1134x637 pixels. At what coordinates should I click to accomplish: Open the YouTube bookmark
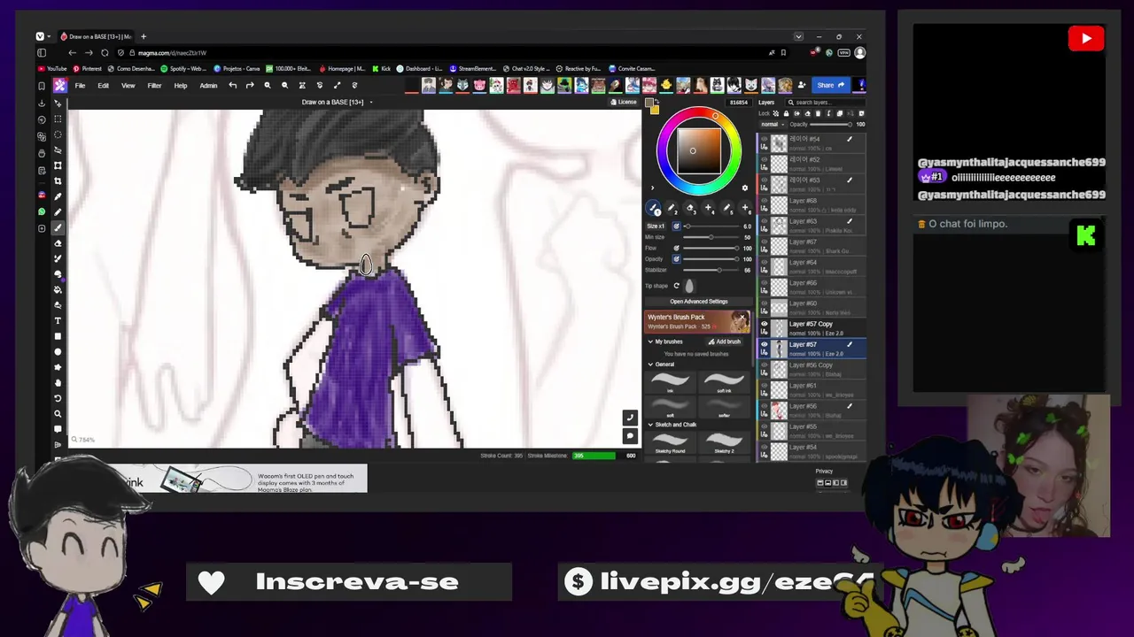(53, 68)
